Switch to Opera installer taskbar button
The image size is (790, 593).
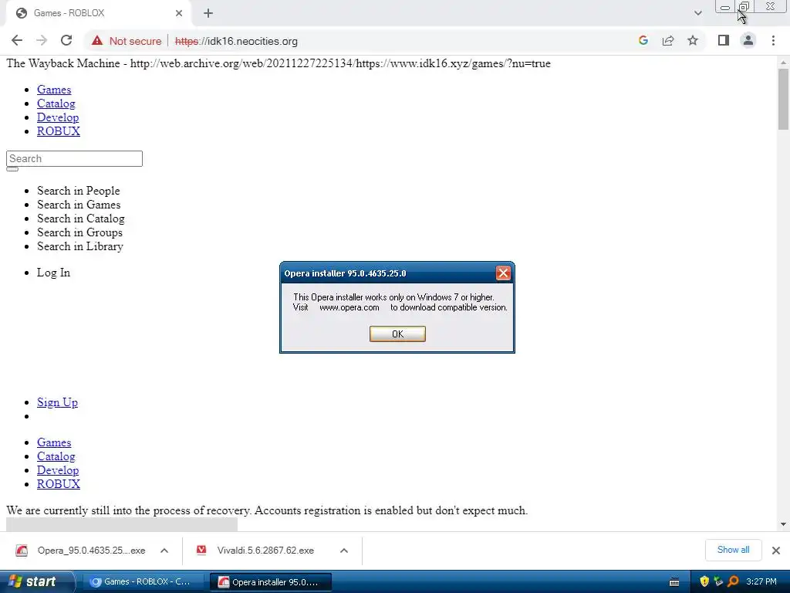click(271, 582)
